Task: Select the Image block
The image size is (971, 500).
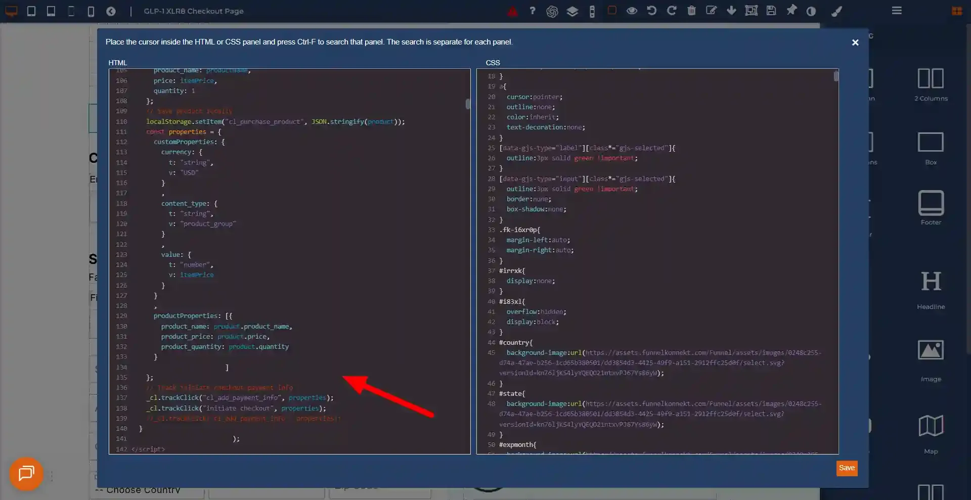Action: [931, 360]
